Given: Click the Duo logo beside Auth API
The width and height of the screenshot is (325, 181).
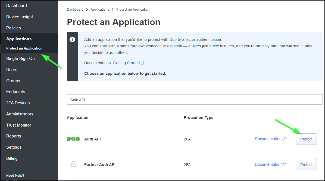Looking at the screenshot, I should (x=73, y=139).
